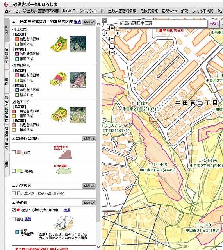Pan the map down with the arrow
The height and width of the screenshot is (250, 223).
(x=112, y=39)
